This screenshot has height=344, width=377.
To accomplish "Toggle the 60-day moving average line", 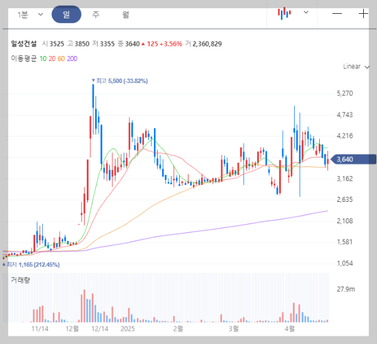I will (61, 58).
